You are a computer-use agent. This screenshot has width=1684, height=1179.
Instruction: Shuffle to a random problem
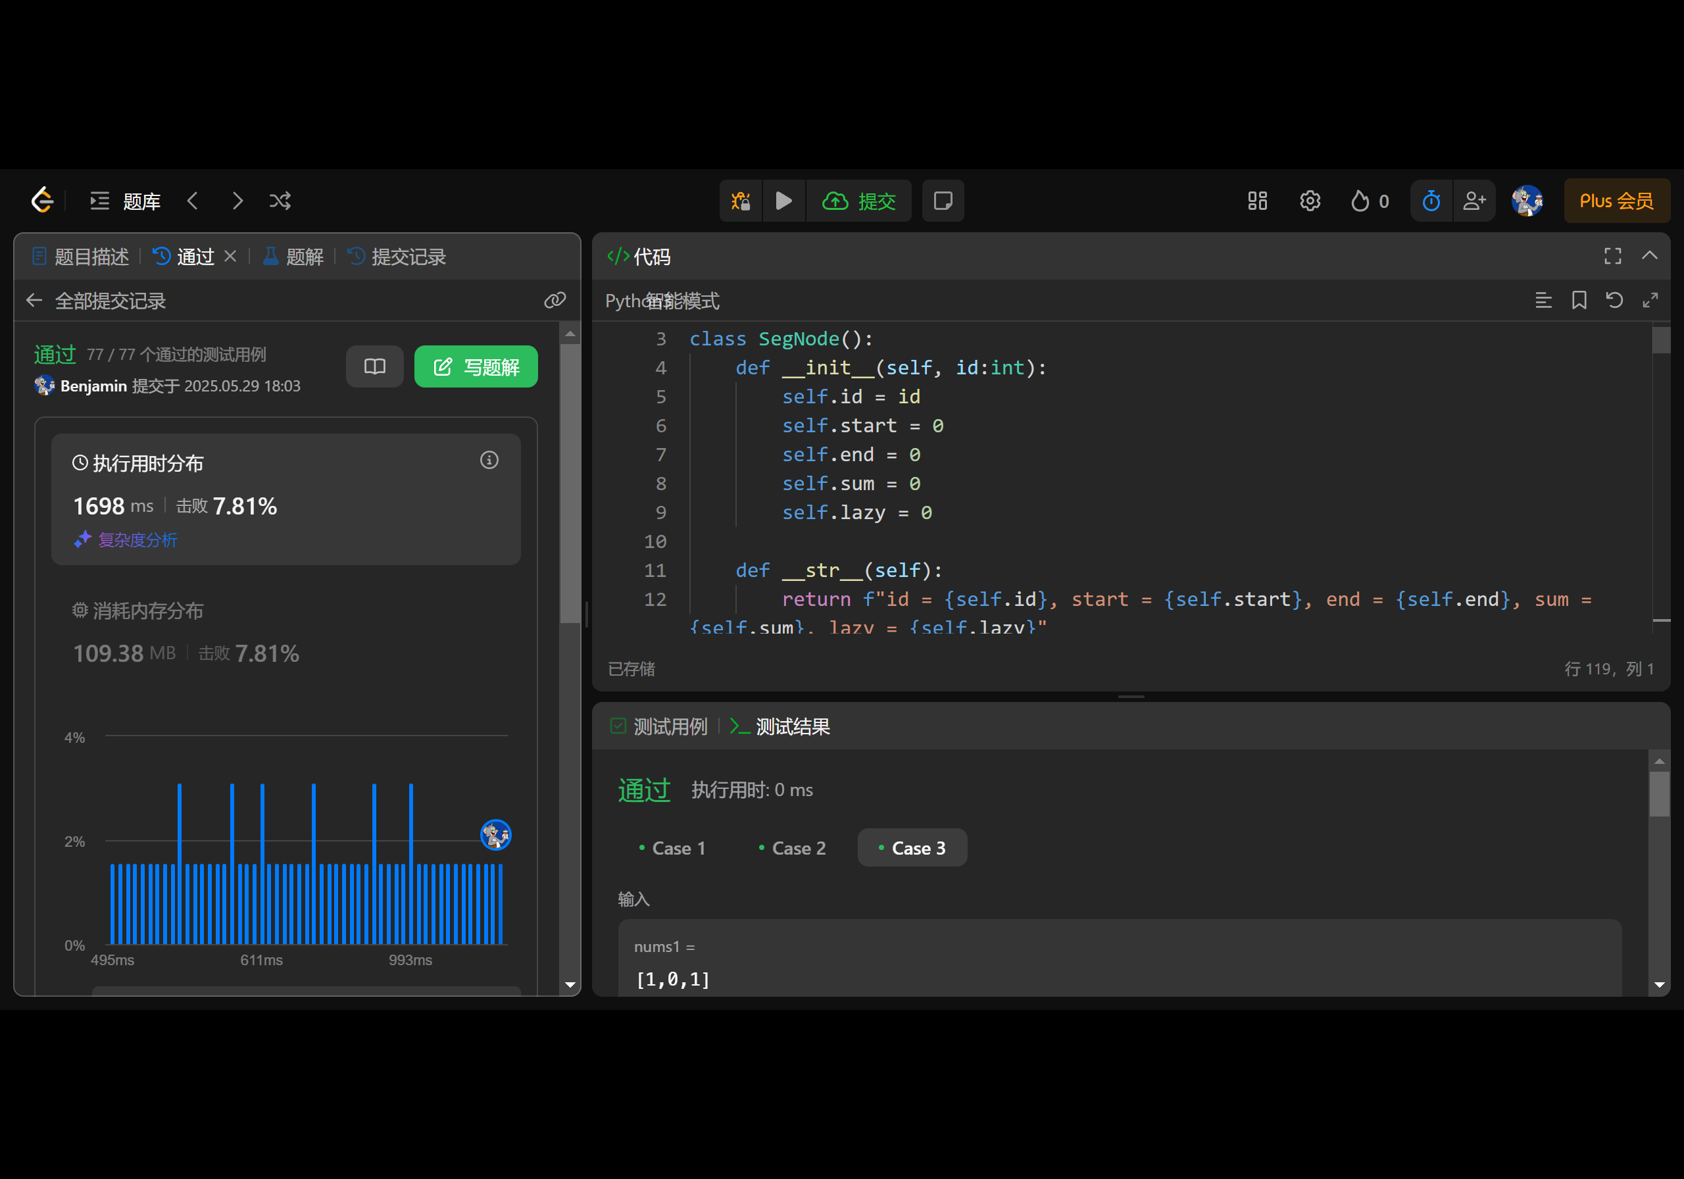[x=280, y=200]
